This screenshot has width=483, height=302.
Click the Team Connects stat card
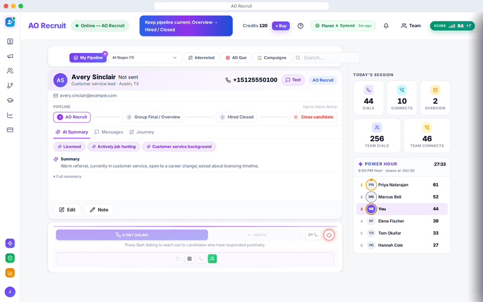(x=427, y=135)
